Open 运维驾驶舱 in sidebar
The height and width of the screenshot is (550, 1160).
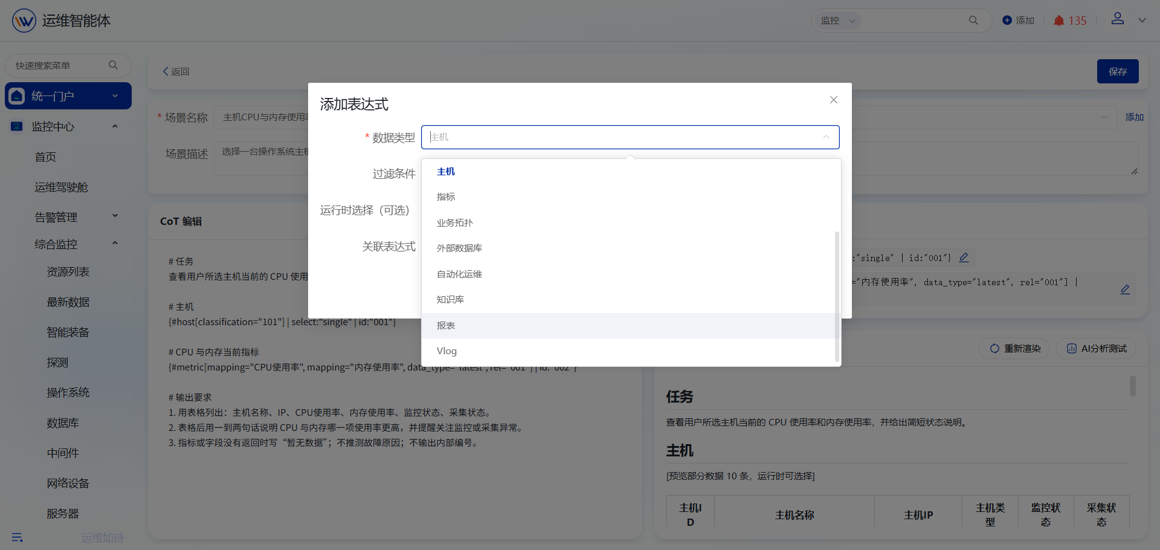61,187
